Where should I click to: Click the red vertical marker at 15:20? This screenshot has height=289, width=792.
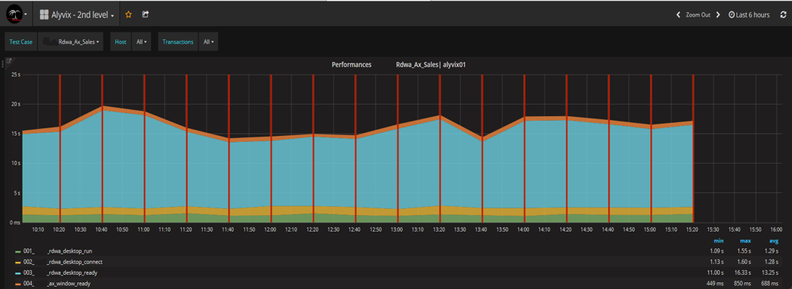click(693, 149)
